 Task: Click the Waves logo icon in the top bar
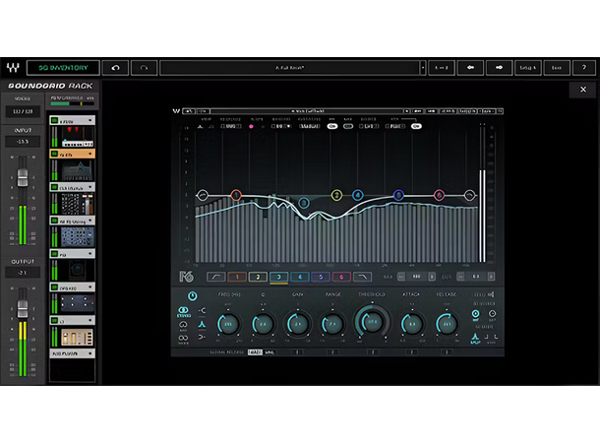point(13,68)
